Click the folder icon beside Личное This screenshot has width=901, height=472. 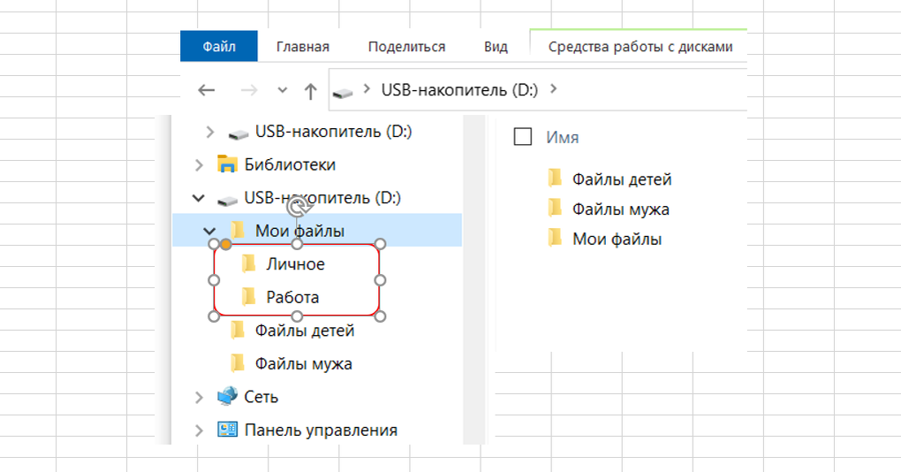click(249, 263)
